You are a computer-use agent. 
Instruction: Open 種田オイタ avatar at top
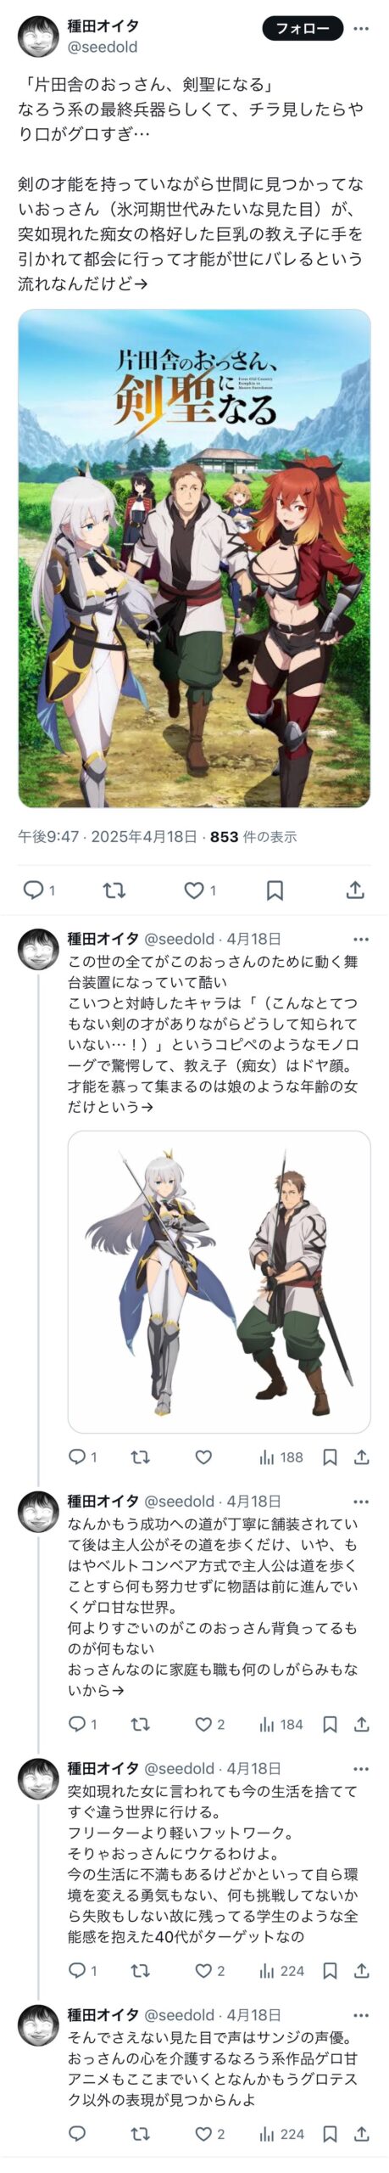[x=38, y=36]
